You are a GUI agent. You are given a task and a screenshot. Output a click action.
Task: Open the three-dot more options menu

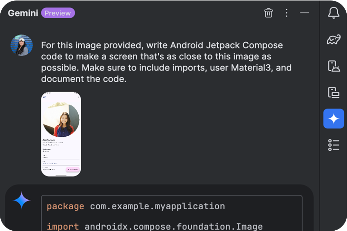pos(286,13)
